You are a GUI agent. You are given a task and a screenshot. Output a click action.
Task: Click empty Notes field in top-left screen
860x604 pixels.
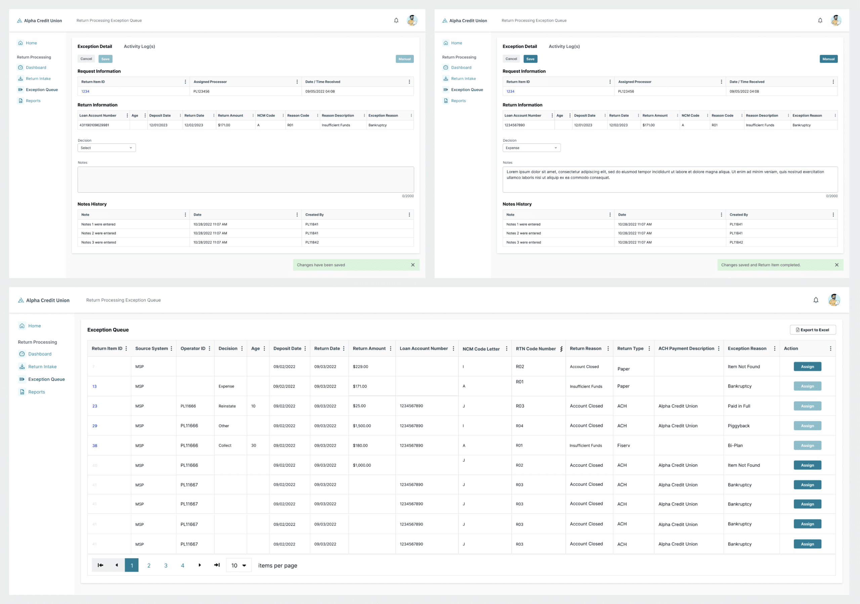(x=246, y=180)
